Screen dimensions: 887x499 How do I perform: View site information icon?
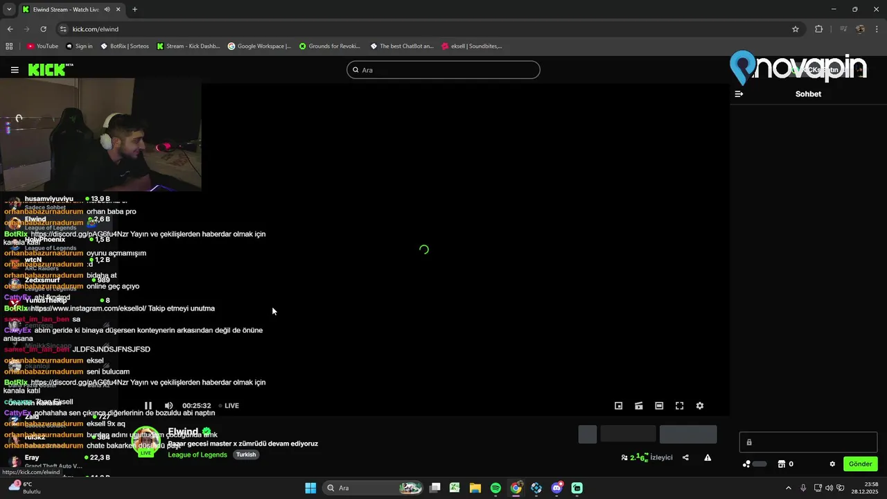tap(63, 29)
